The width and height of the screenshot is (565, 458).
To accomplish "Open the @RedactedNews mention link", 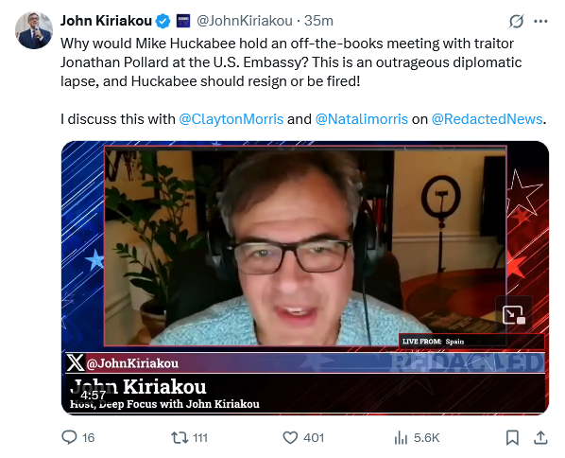I will pyautogui.click(x=487, y=119).
